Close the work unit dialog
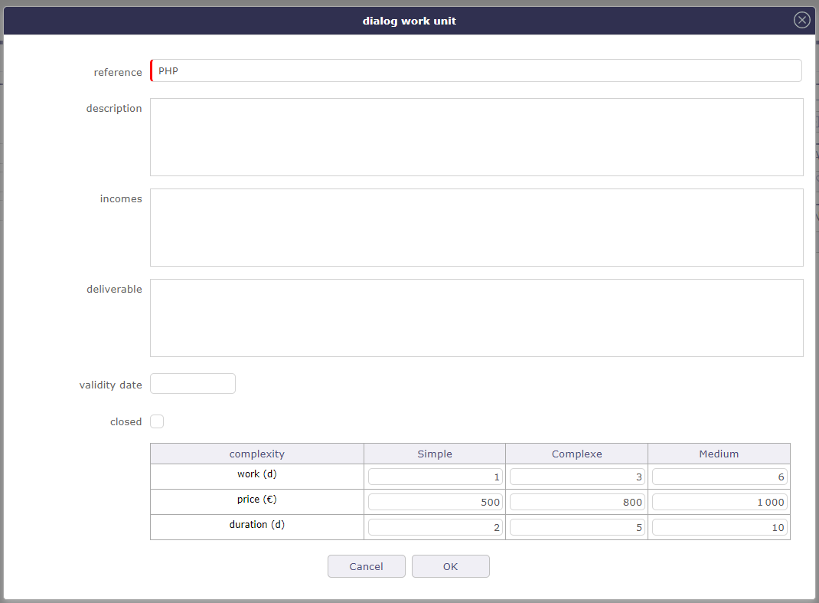Image resolution: width=819 pixels, height=603 pixels. pyautogui.click(x=801, y=21)
